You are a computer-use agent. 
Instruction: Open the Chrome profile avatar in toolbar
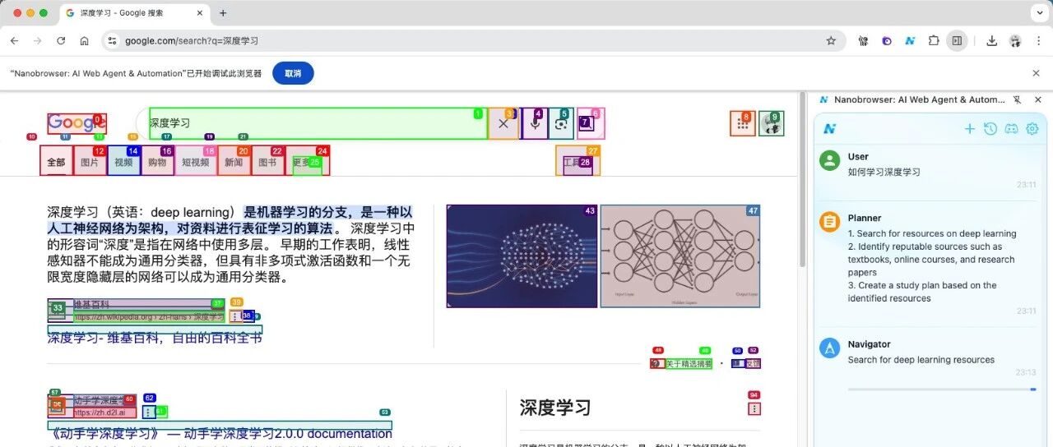[x=1015, y=41]
